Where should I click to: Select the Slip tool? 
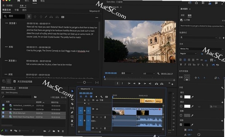click(72, 108)
